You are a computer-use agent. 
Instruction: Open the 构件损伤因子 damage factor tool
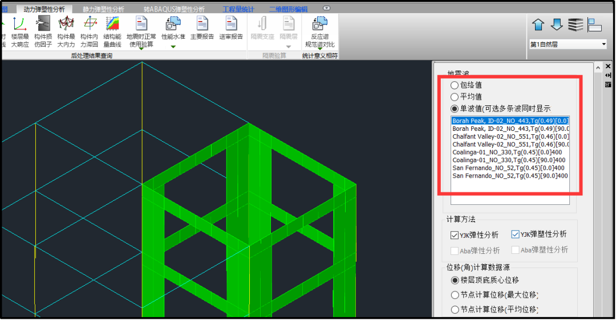pyautogui.click(x=43, y=32)
